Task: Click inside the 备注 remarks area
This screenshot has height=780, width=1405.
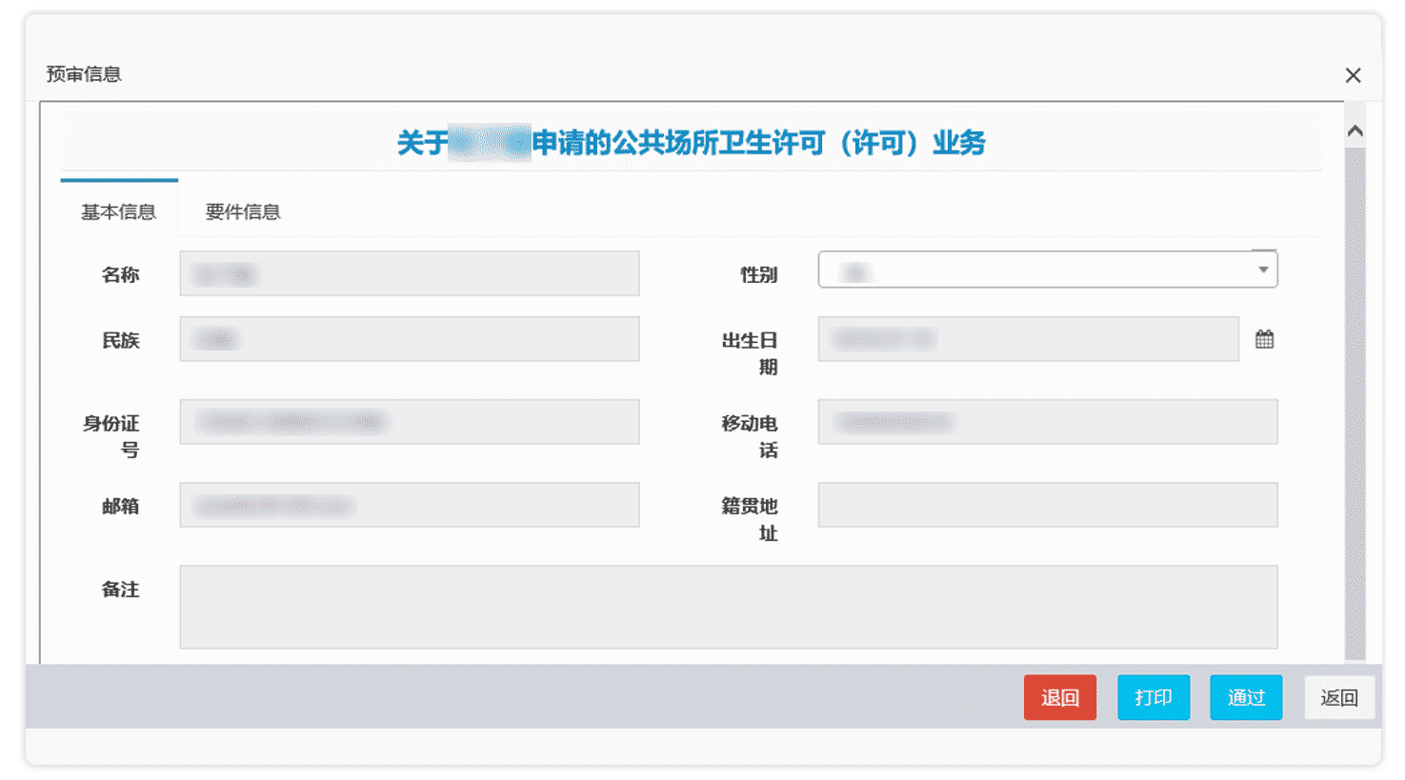Action: click(729, 607)
